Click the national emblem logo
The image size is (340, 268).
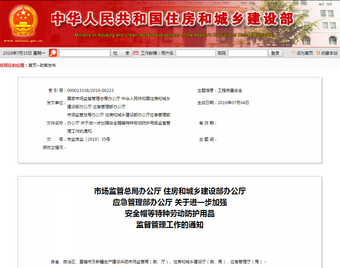pos(23,21)
